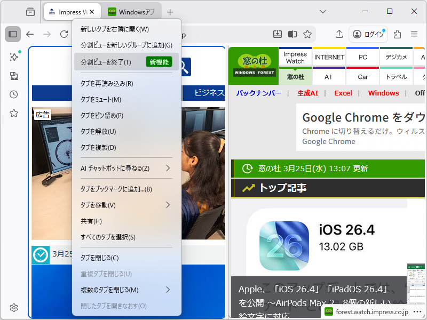427x320 pixels.
Task: Open Settings via the gear icon
Action: [13, 308]
